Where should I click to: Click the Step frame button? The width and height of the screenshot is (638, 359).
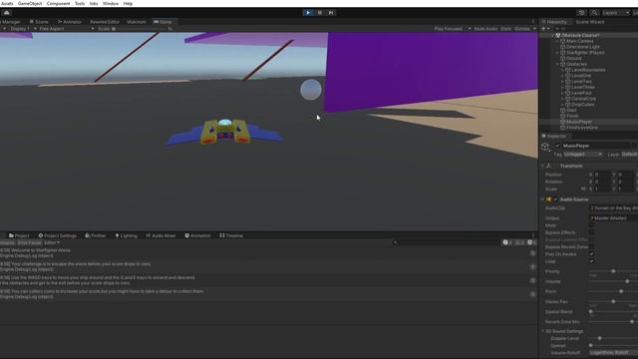point(331,13)
